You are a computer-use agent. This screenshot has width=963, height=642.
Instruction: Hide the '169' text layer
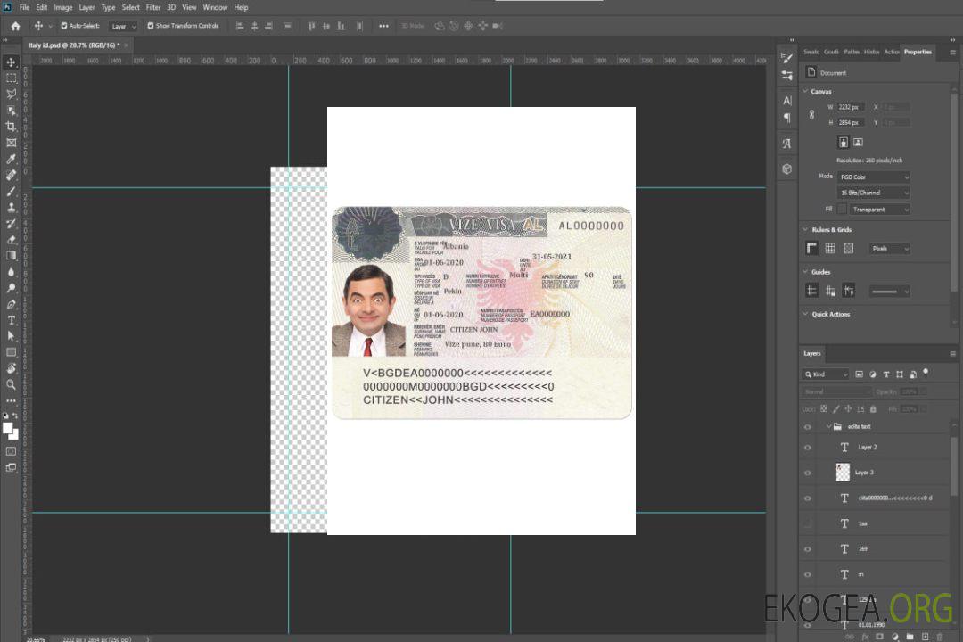[808, 549]
